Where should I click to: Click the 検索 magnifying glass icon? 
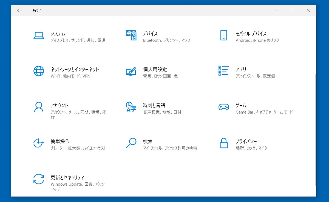(131, 143)
